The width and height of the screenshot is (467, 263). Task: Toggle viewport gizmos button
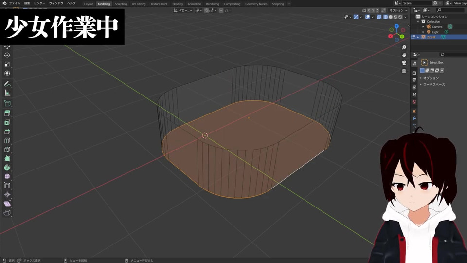[x=356, y=17]
